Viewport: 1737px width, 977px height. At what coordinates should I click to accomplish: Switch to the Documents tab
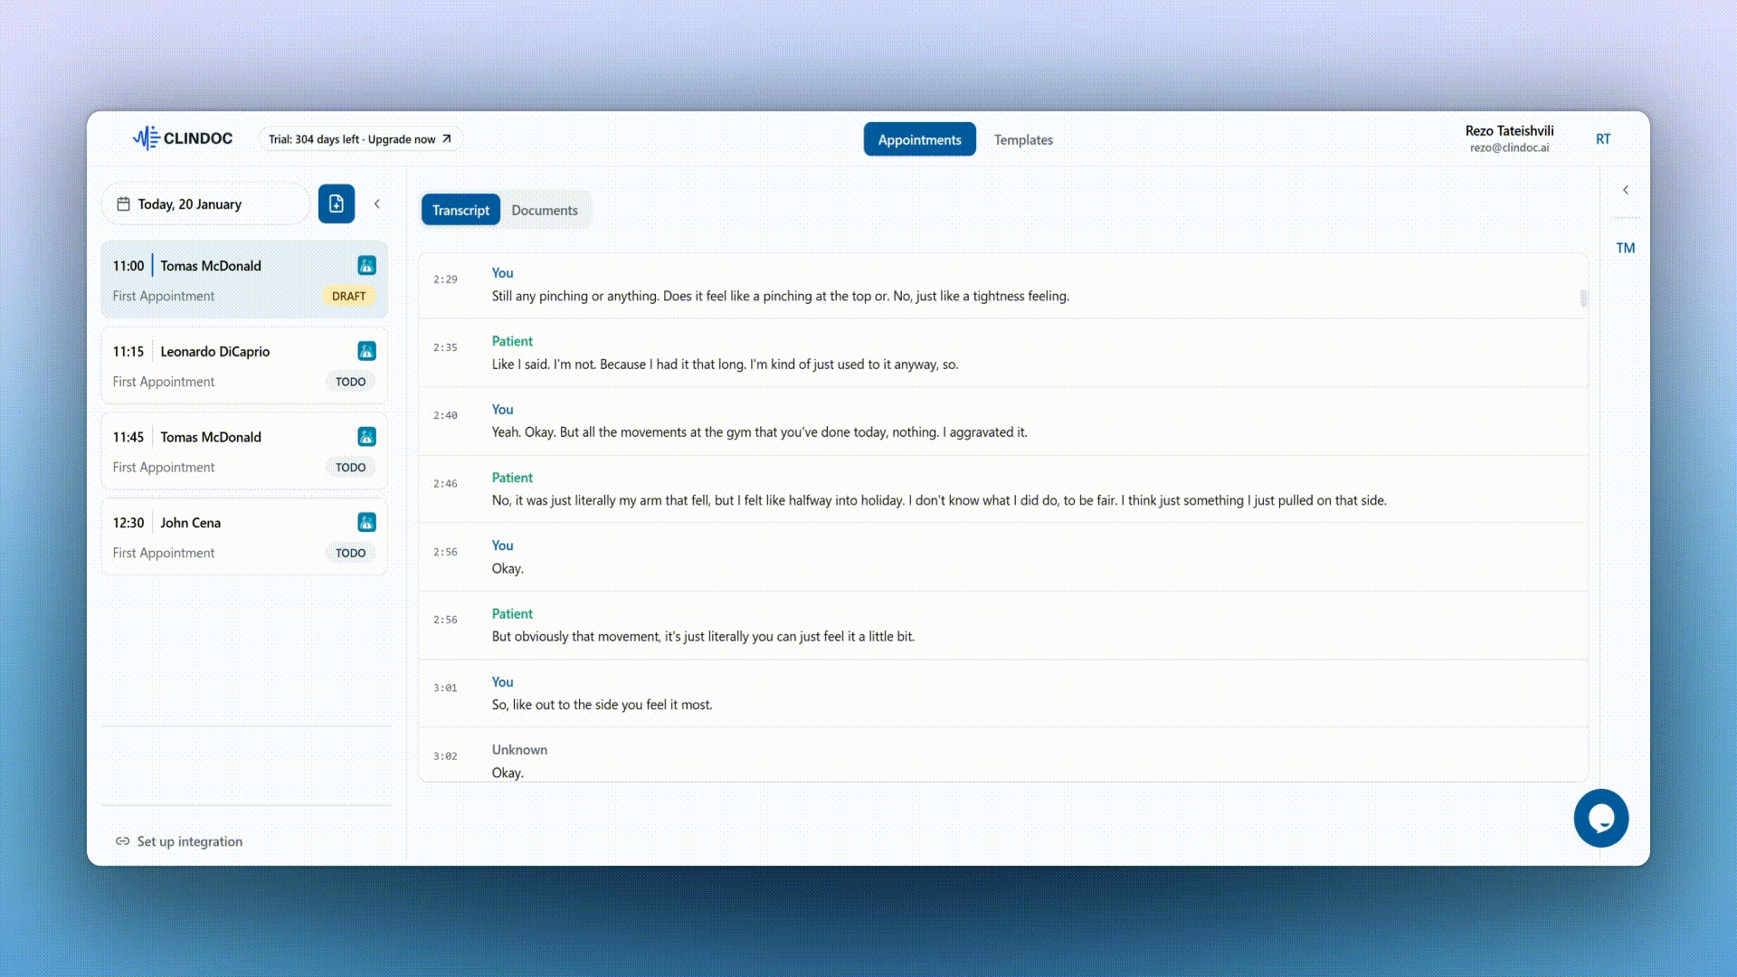[544, 210]
